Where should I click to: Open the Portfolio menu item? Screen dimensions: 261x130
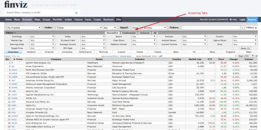57,20
